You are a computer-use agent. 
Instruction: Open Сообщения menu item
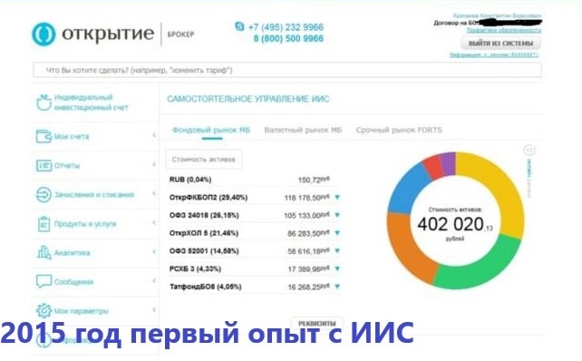pos(73,282)
